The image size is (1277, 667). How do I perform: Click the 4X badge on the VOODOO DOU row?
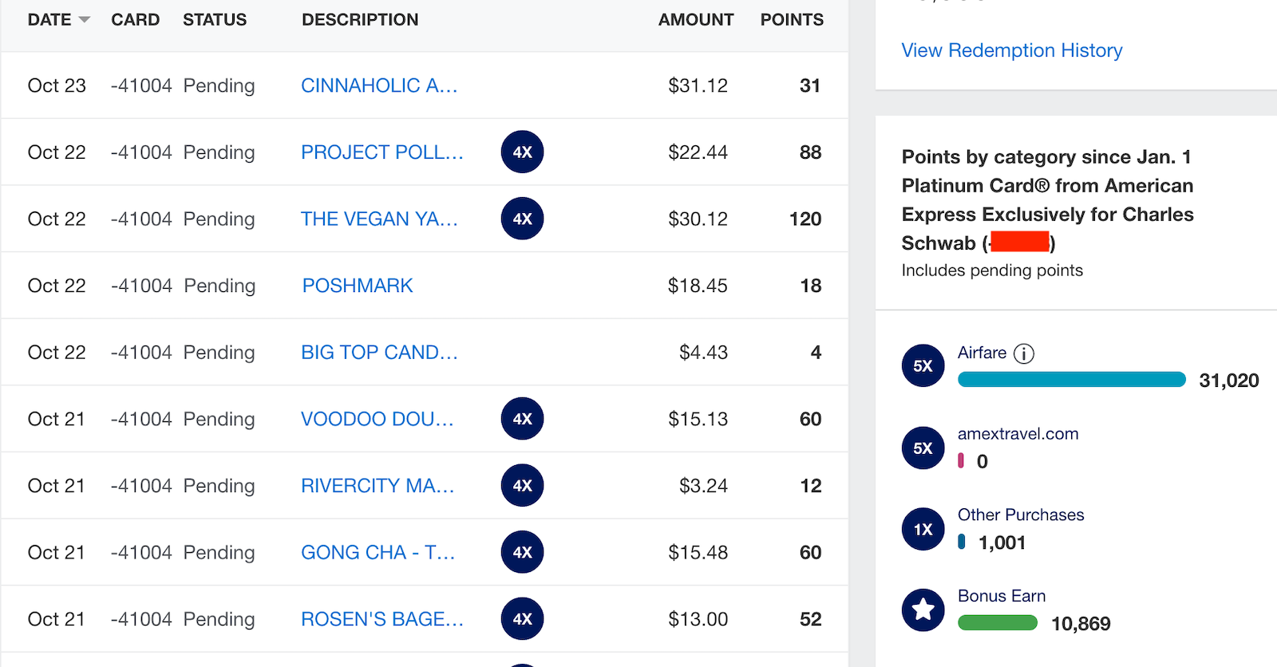point(522,418)
